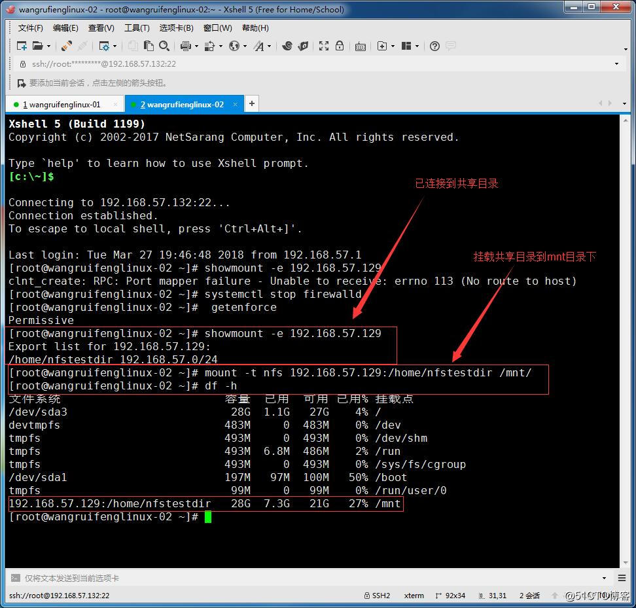Click scrollbar up arrow of terminal
The height and width of the screenshot is (608, 636).
[x=625, y=121]
